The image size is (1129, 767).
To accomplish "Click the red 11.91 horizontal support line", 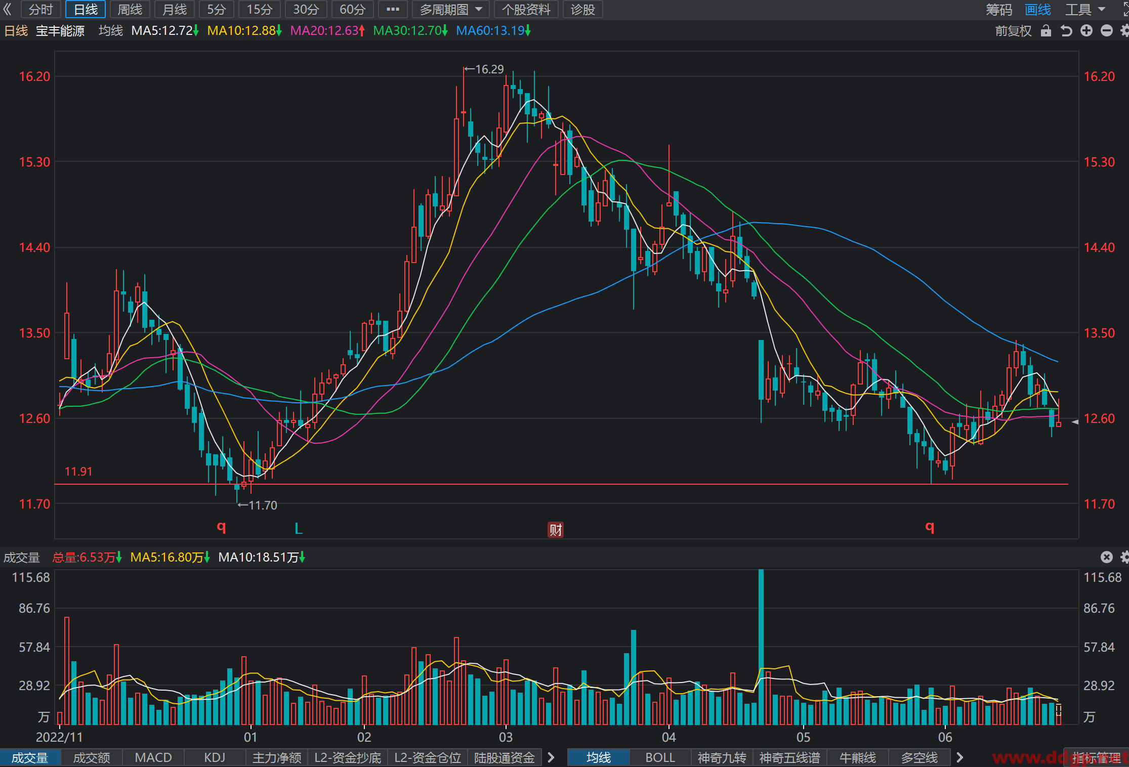I will (x=561, y=484).
